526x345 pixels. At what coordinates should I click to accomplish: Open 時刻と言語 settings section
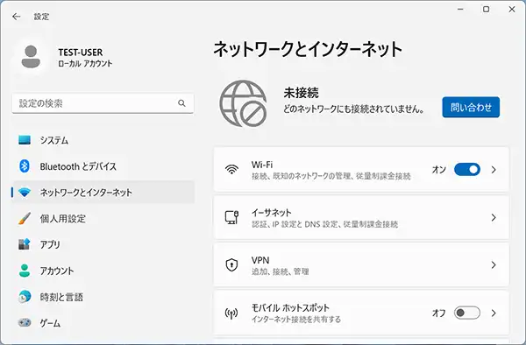103,297
